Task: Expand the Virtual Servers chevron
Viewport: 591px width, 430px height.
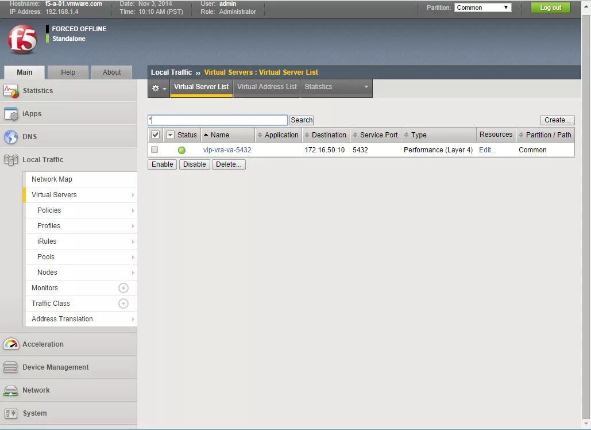Action: coord(132,195)
